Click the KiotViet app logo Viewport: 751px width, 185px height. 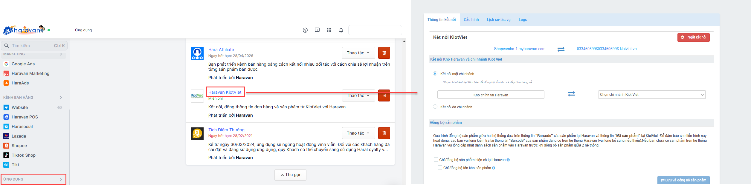pos(197,96)
